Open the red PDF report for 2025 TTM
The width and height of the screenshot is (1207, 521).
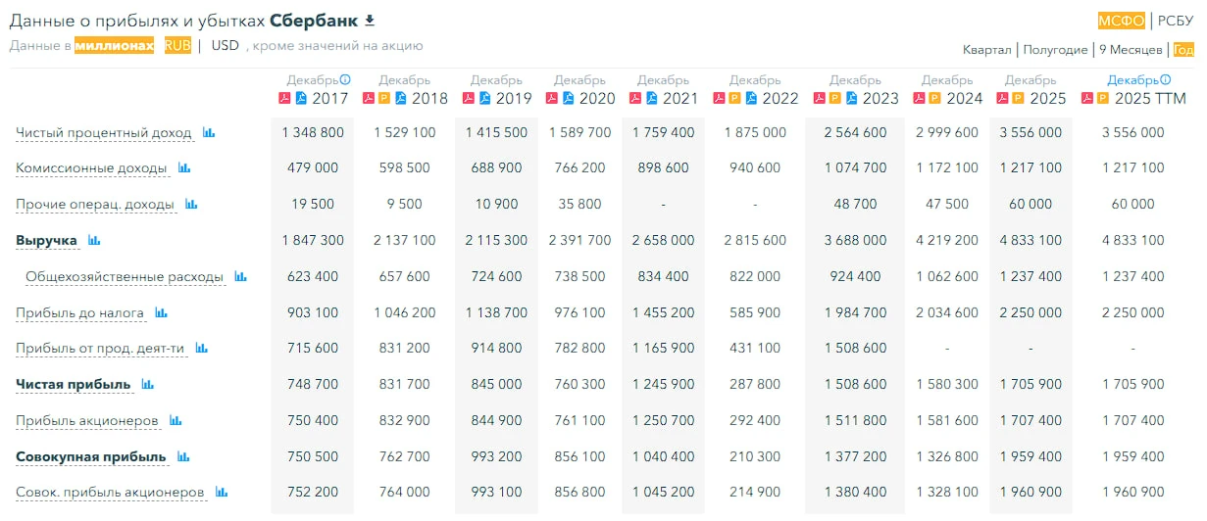[x=1086, y=98]
